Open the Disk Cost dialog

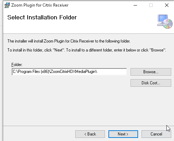tap(151, 83)
